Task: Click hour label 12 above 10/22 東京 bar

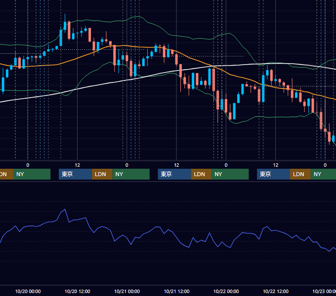Action: point(276,165)
